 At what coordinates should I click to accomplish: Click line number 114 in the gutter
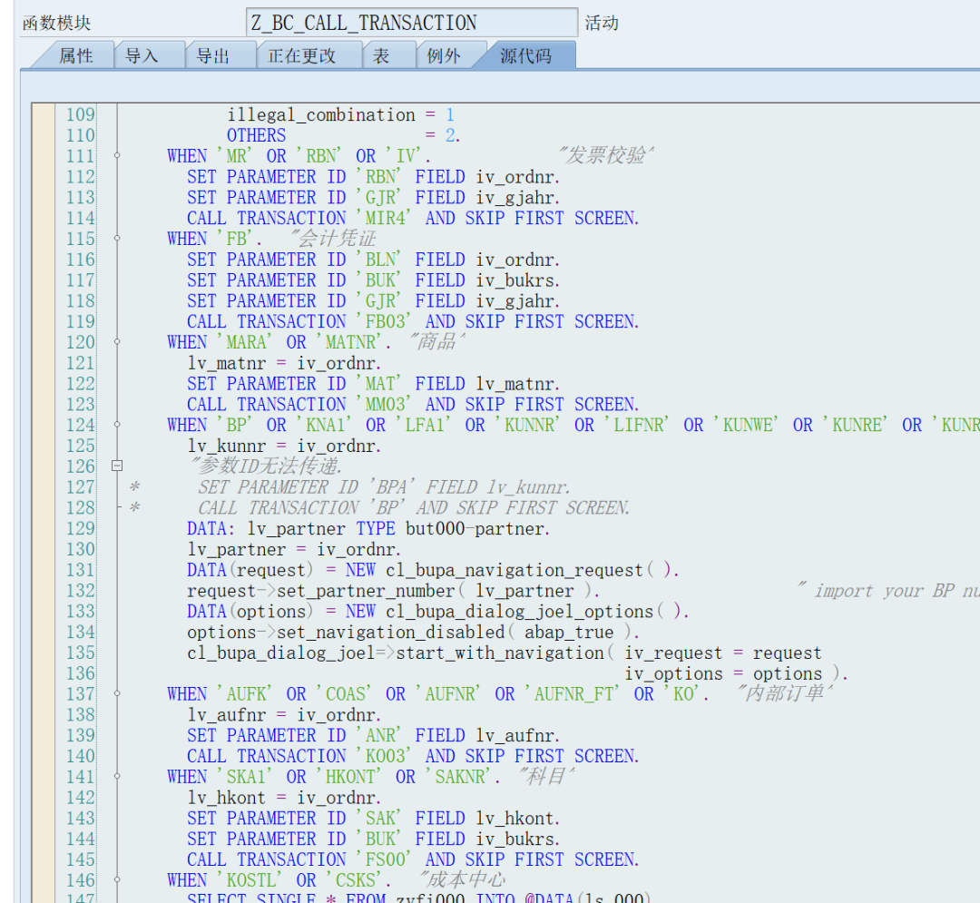(x=81, y=218)
